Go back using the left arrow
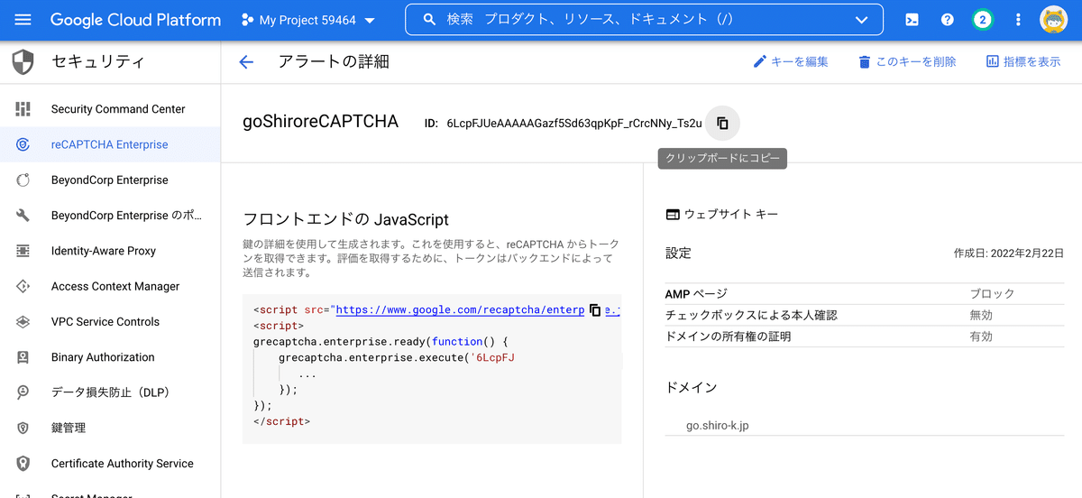 point(246,62)
